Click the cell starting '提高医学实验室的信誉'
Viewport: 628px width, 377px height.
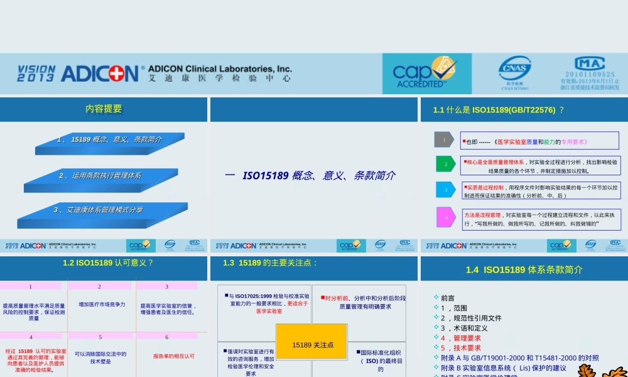[168, 309]
